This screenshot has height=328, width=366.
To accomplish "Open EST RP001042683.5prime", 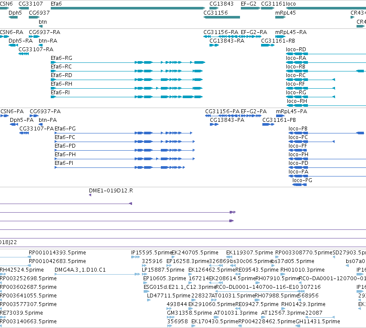I will (58, 261).
